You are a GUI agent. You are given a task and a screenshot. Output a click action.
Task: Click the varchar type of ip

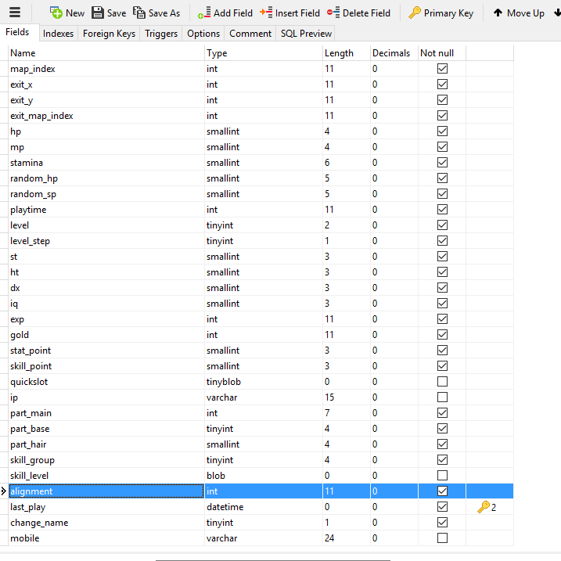[222, 397]
